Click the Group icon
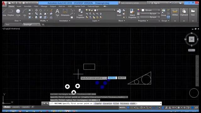The height and width of the screenshot is (113, 201). tap(163, 13)
